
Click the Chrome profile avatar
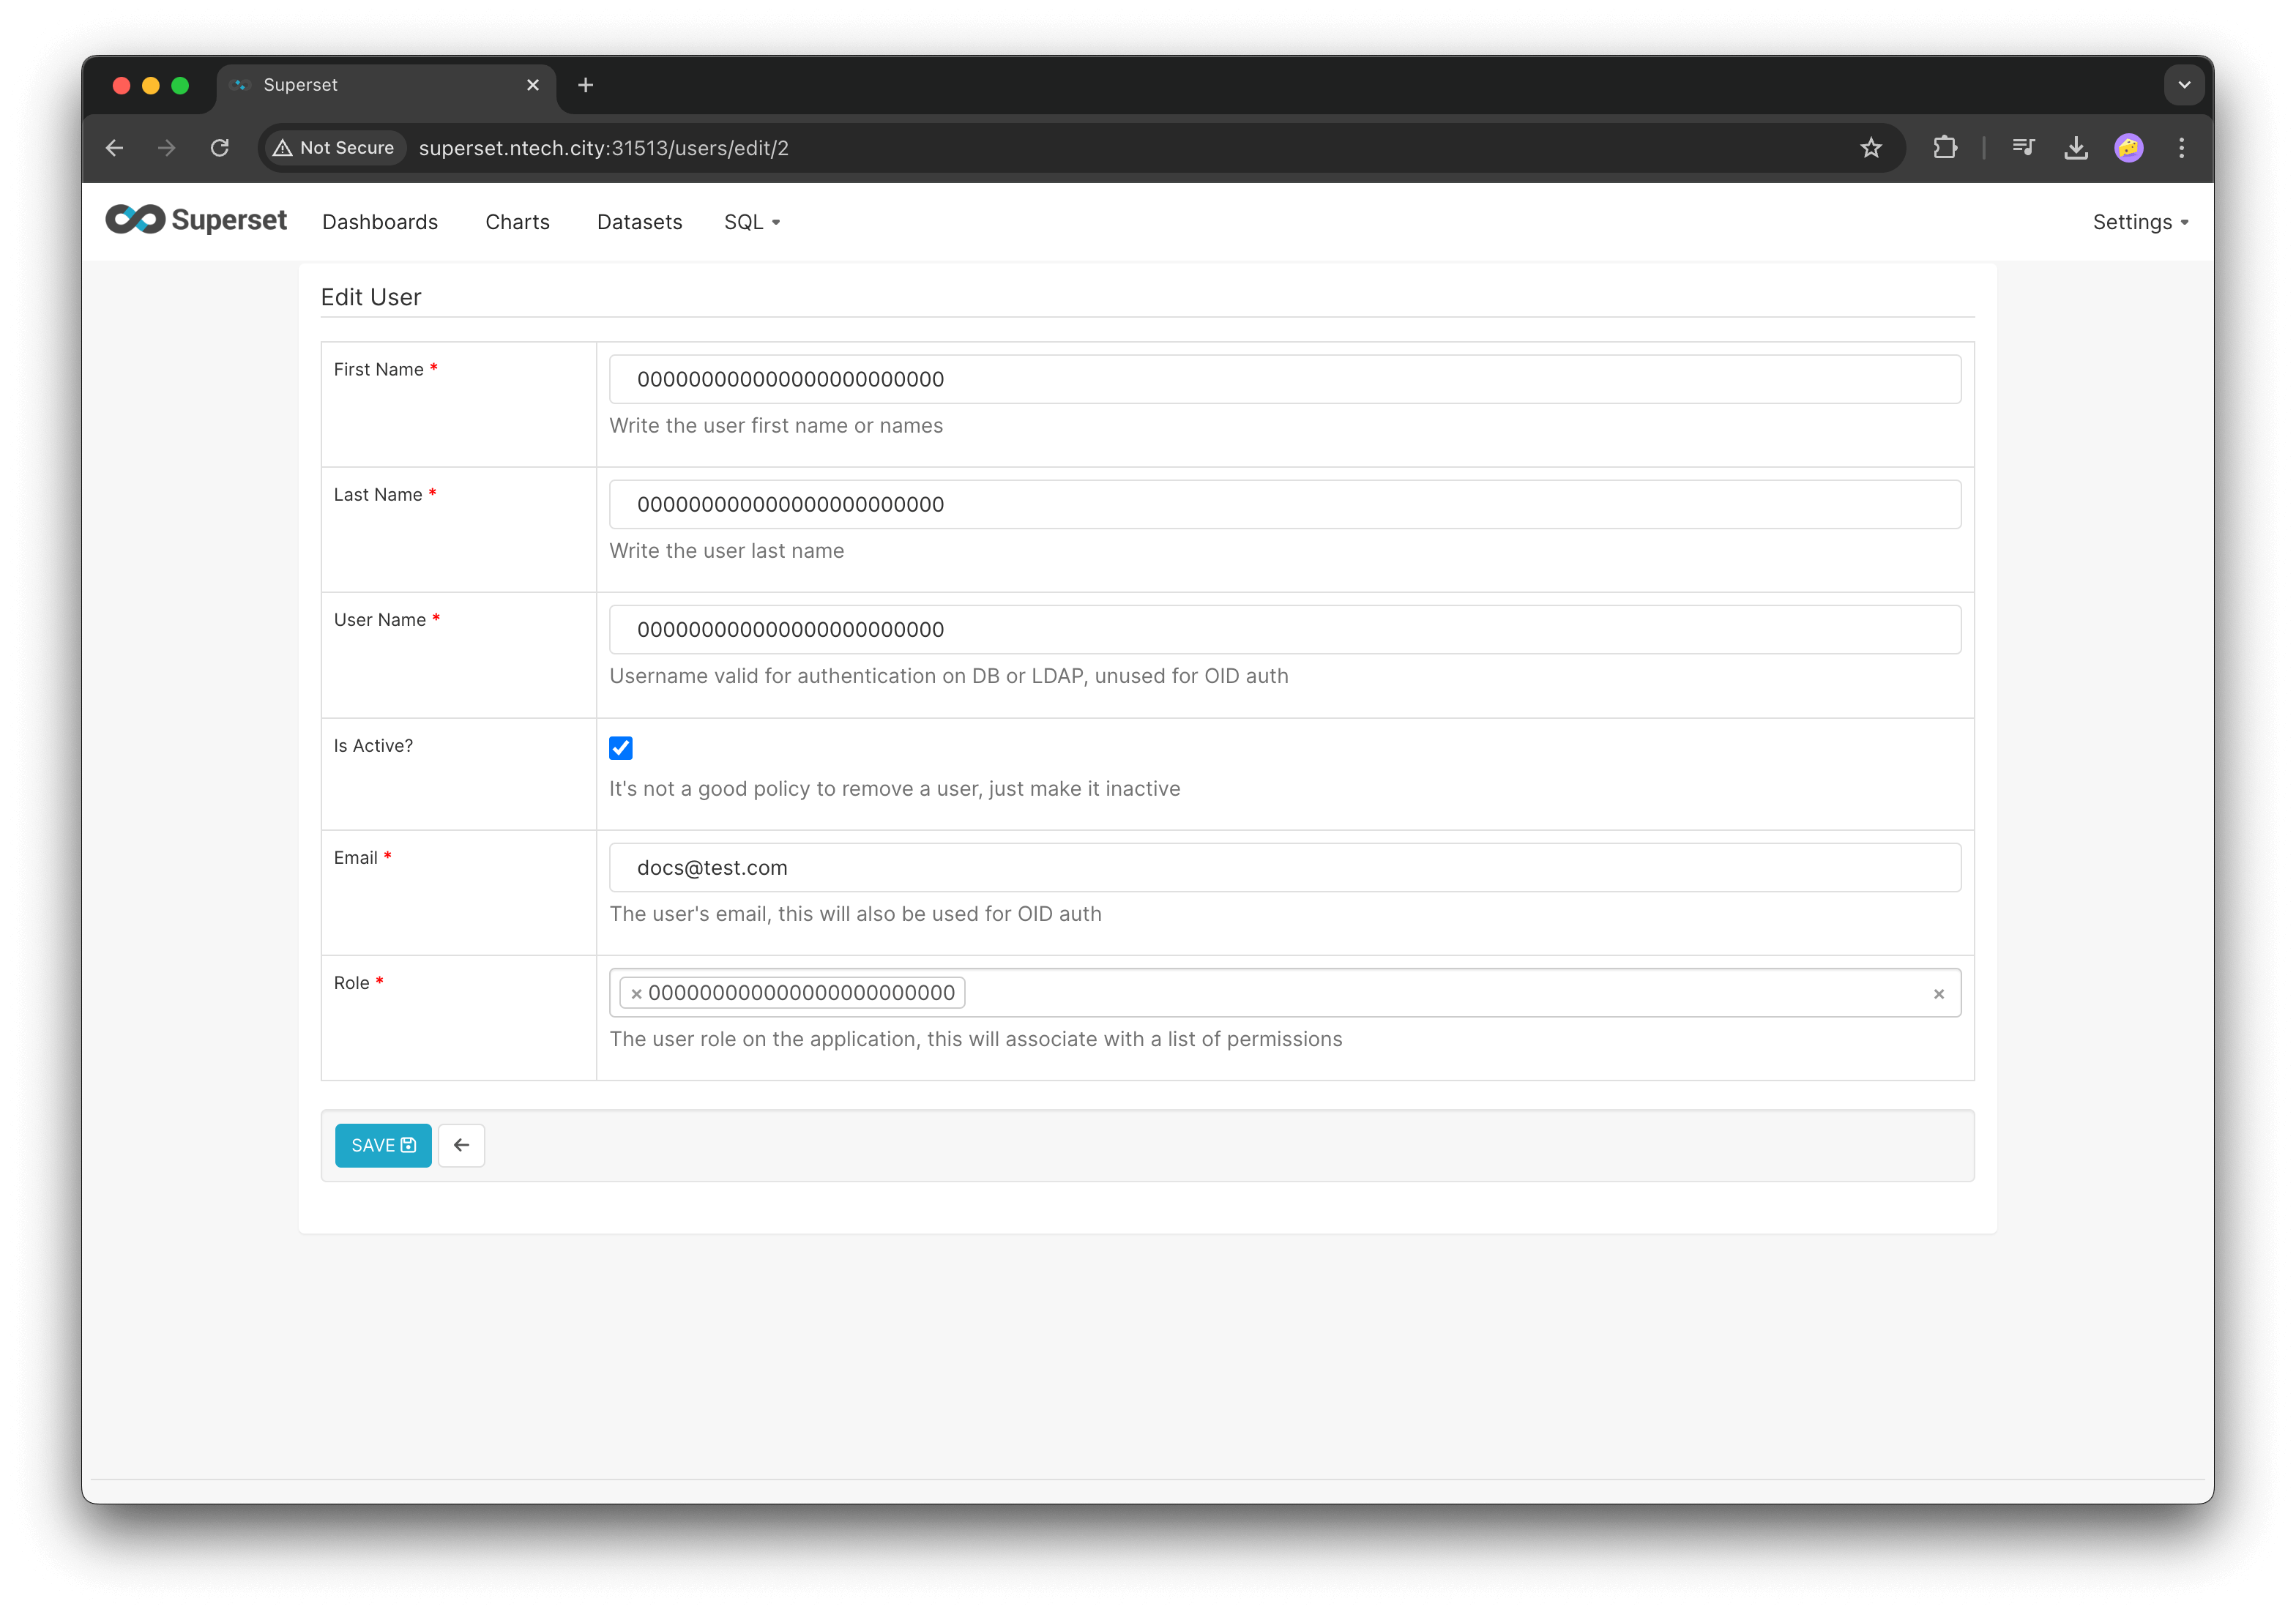(2128, 148)
